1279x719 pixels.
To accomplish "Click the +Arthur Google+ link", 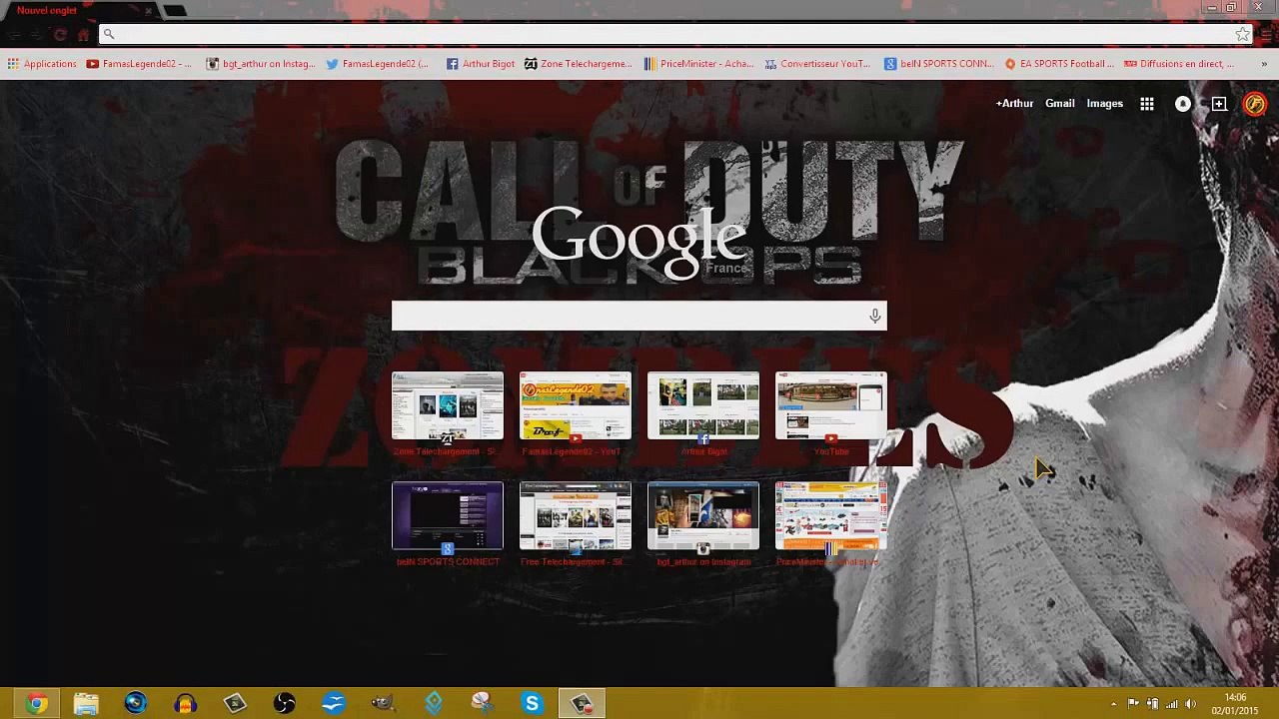I will coord(1014,104).
